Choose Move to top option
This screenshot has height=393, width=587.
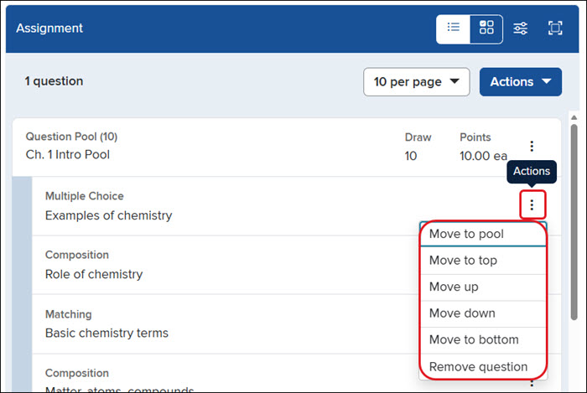(483, 261)
